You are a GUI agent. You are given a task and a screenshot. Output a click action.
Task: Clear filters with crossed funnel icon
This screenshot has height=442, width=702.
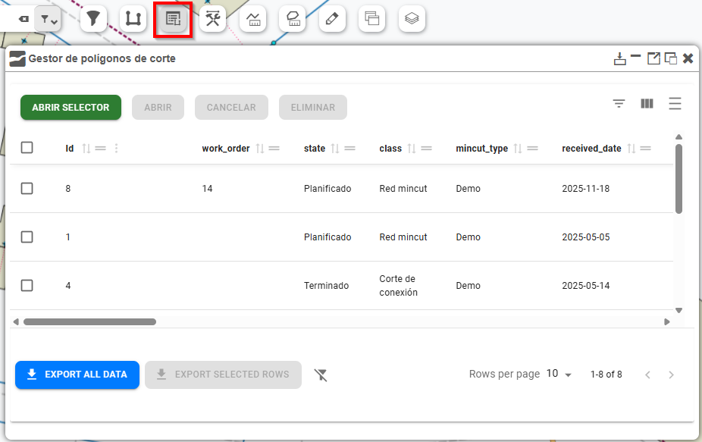321,375
